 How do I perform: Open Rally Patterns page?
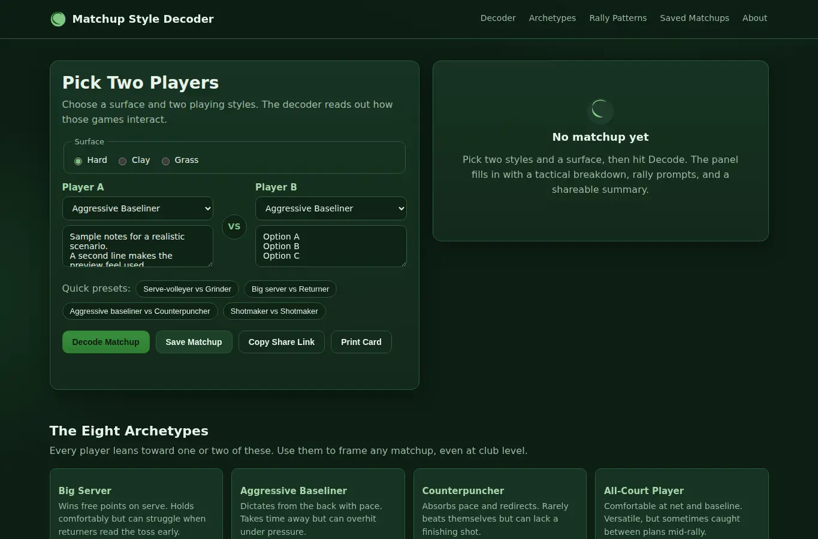point(618,18)
